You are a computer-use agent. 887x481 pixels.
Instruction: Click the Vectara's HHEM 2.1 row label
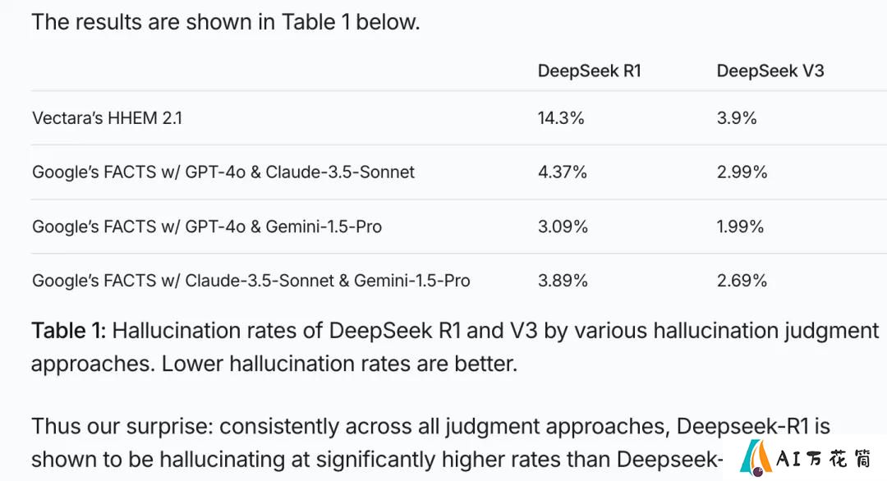click(x=107, y=118)
